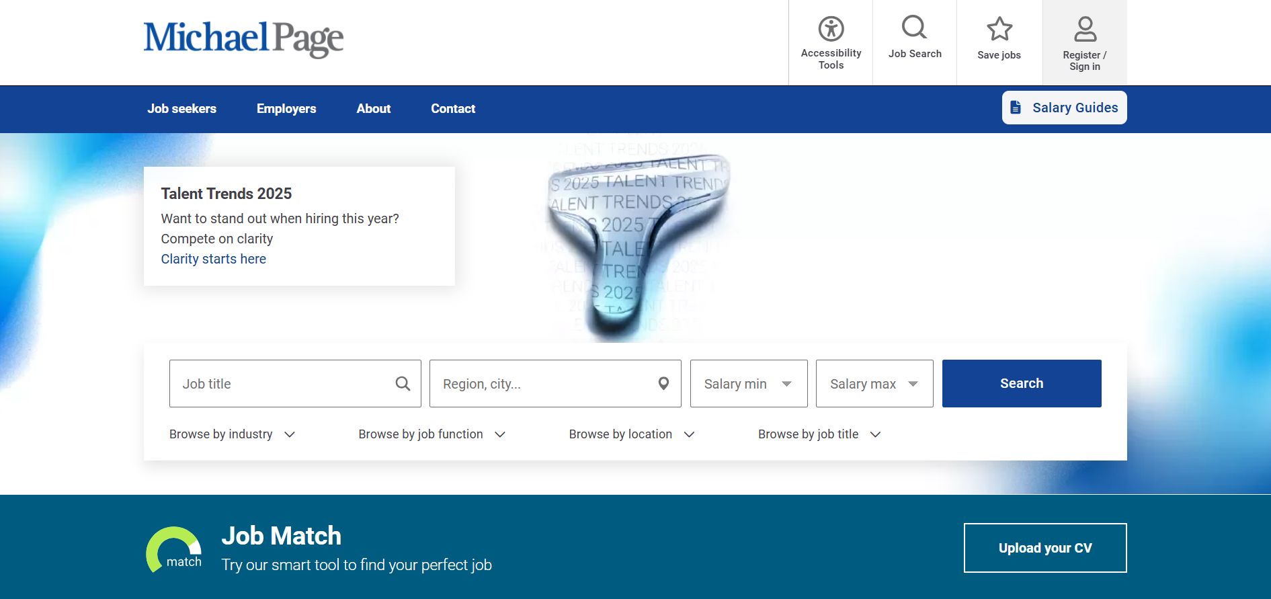Click the Upload your CV button

(x=1044, y=548)
